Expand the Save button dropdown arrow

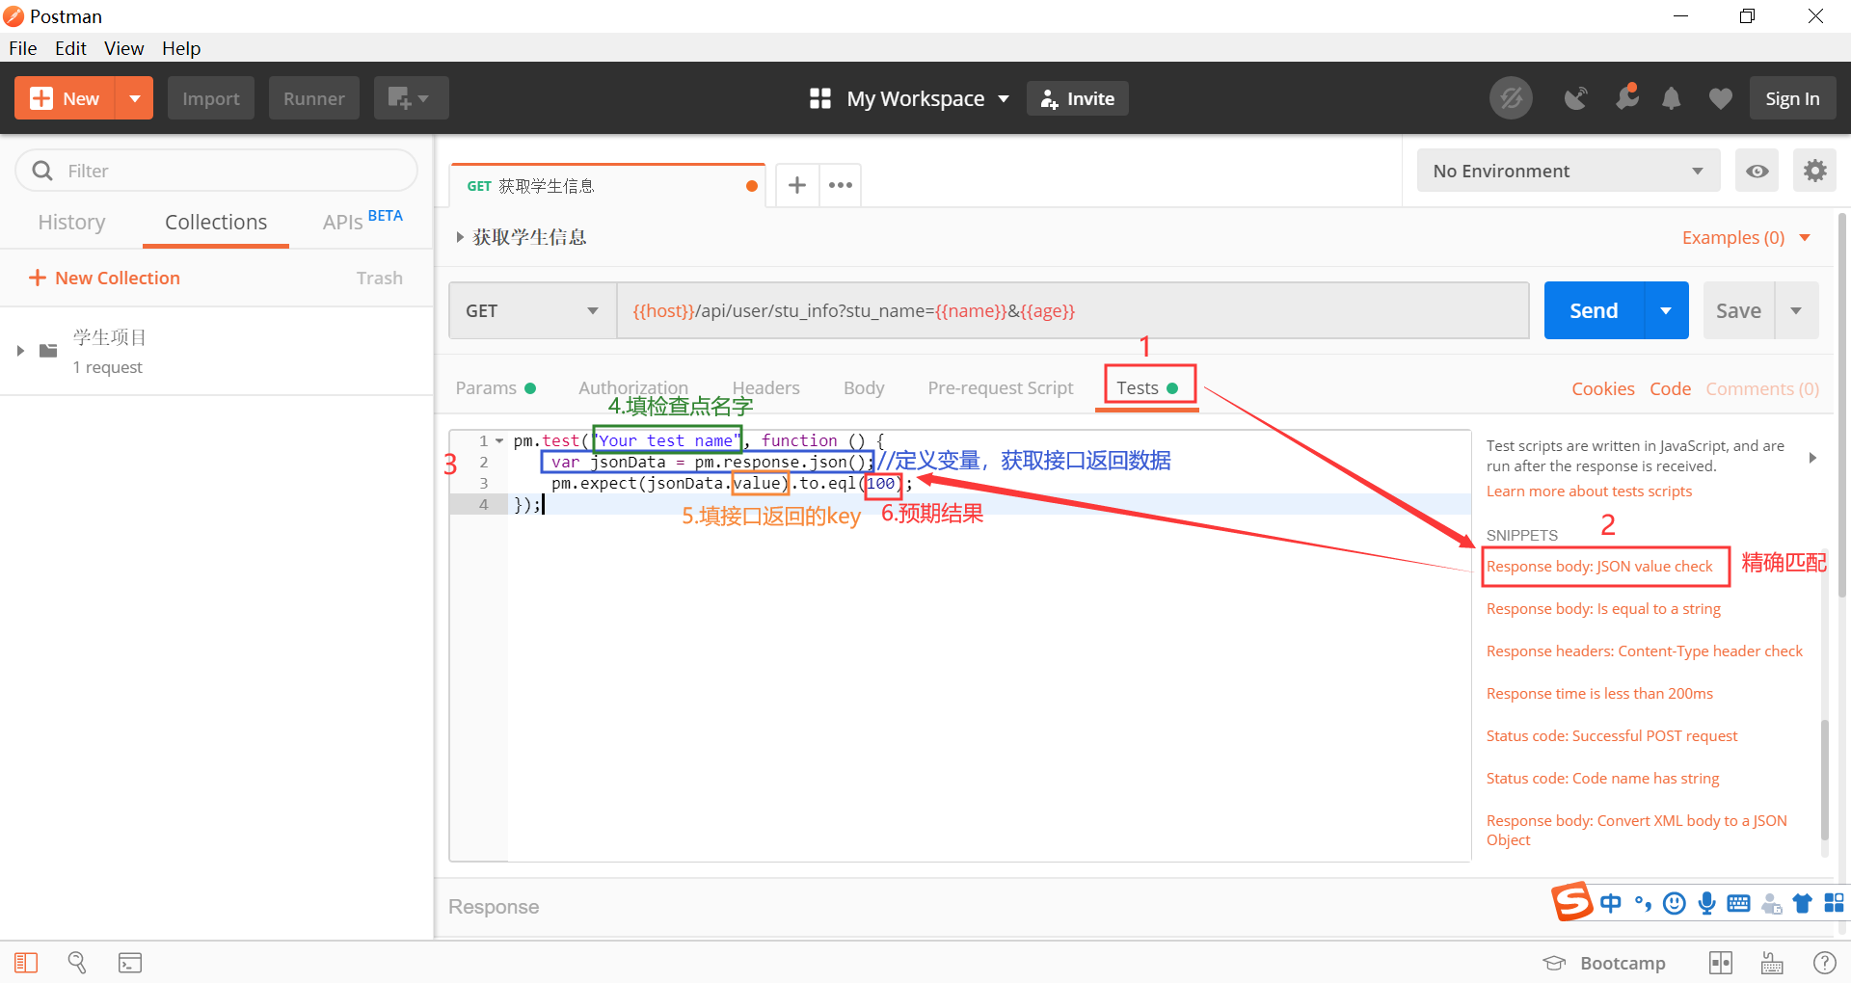click(1796, 310)
